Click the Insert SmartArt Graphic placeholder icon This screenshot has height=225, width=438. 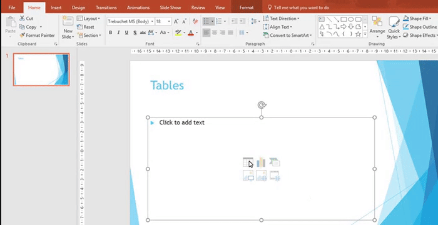pos(275,162)
